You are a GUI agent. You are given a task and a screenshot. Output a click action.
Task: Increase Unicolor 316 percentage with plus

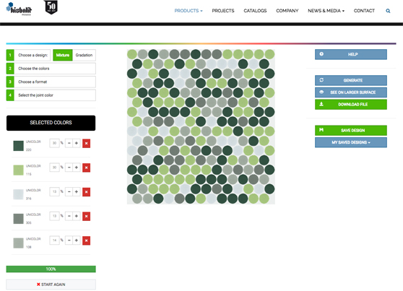77,192
